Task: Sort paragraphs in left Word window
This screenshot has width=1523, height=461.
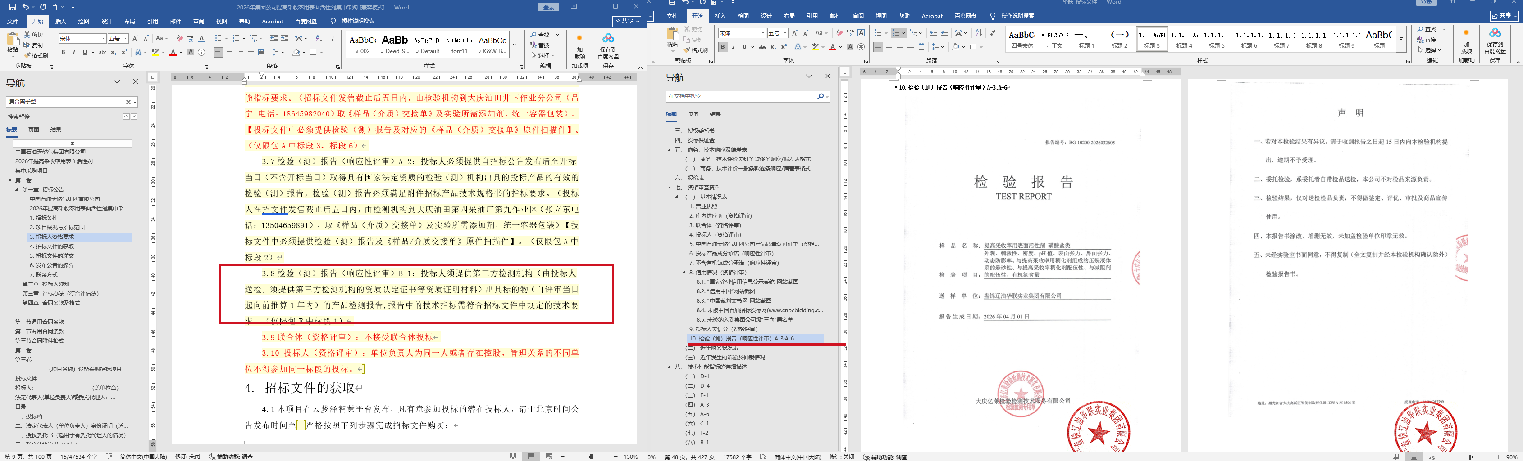Action: tap(319, 38)
